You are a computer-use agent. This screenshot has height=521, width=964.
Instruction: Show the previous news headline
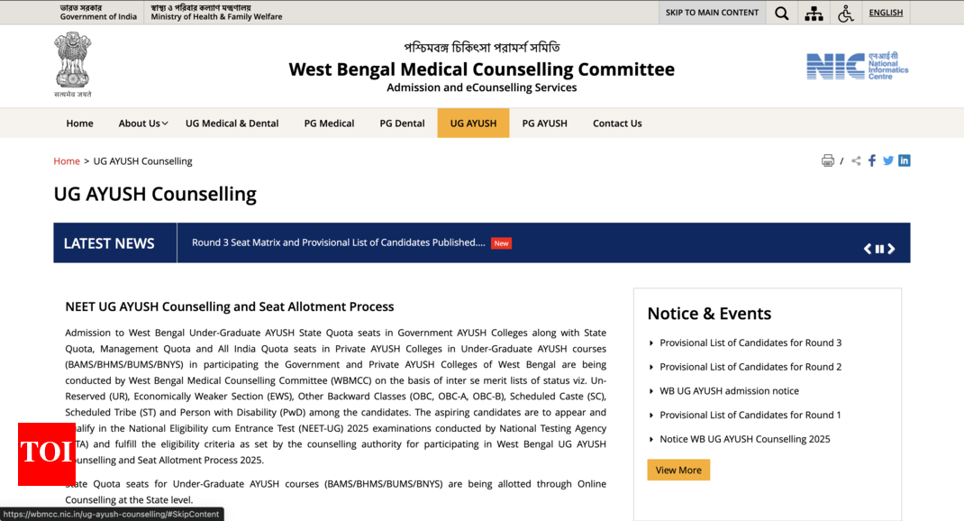867,249
